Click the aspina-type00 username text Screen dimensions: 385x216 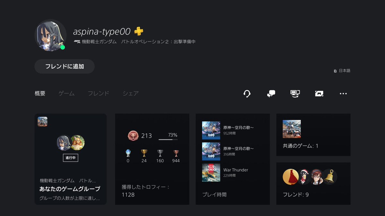(102, 32)
